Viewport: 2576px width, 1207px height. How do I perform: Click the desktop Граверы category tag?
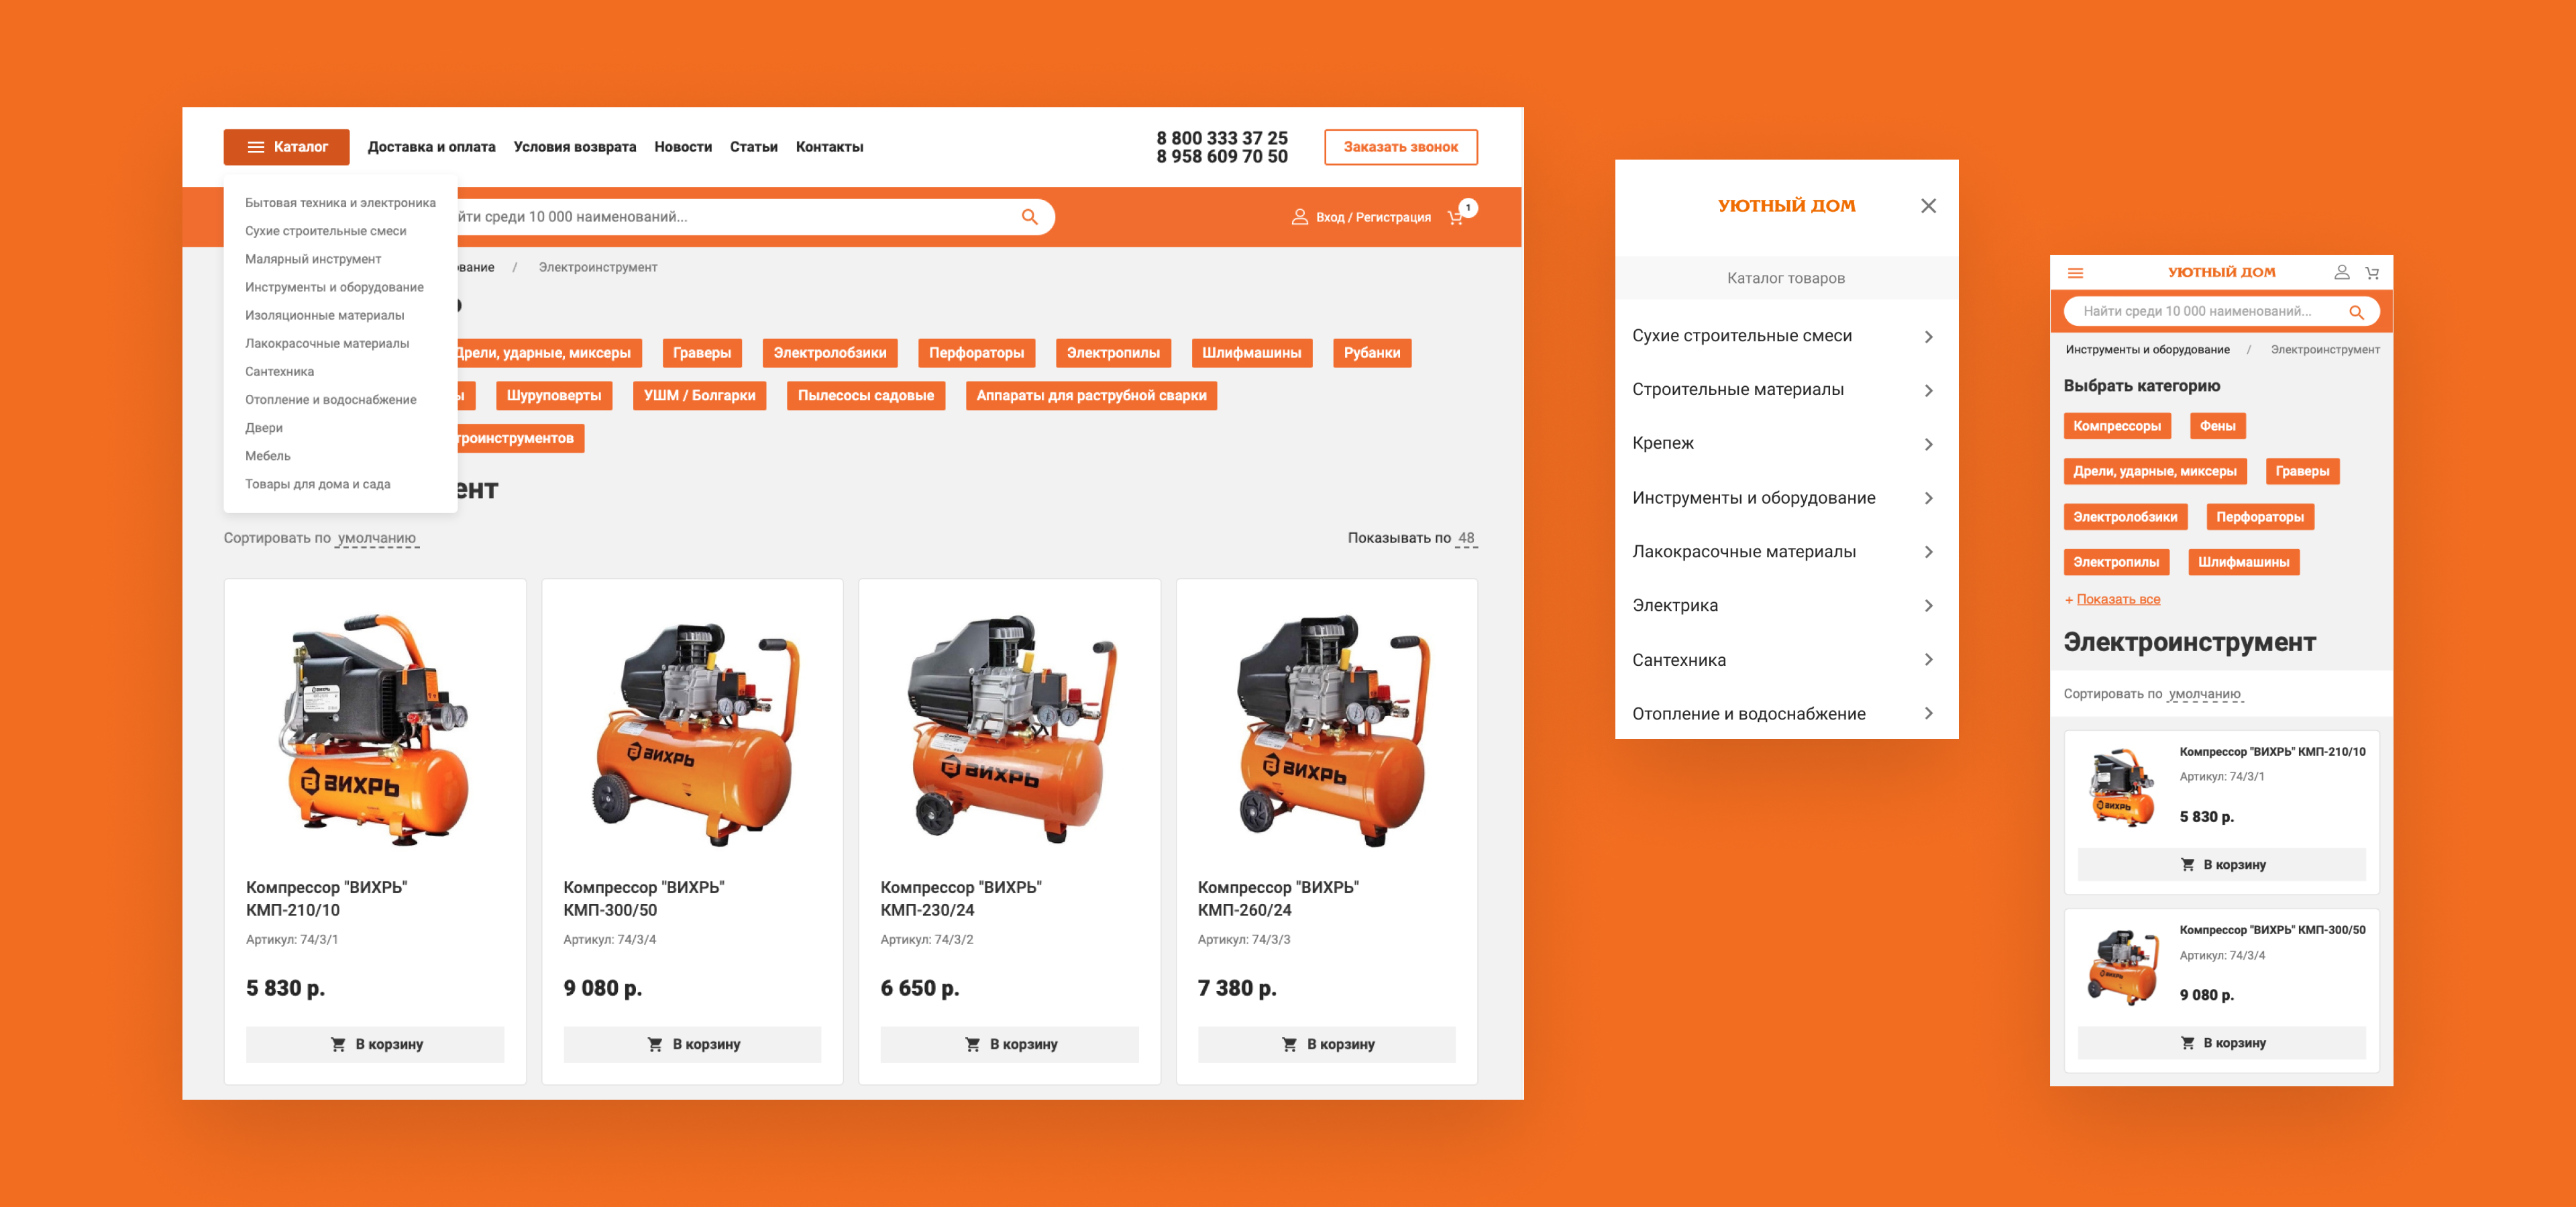click(x=701, y=353)
